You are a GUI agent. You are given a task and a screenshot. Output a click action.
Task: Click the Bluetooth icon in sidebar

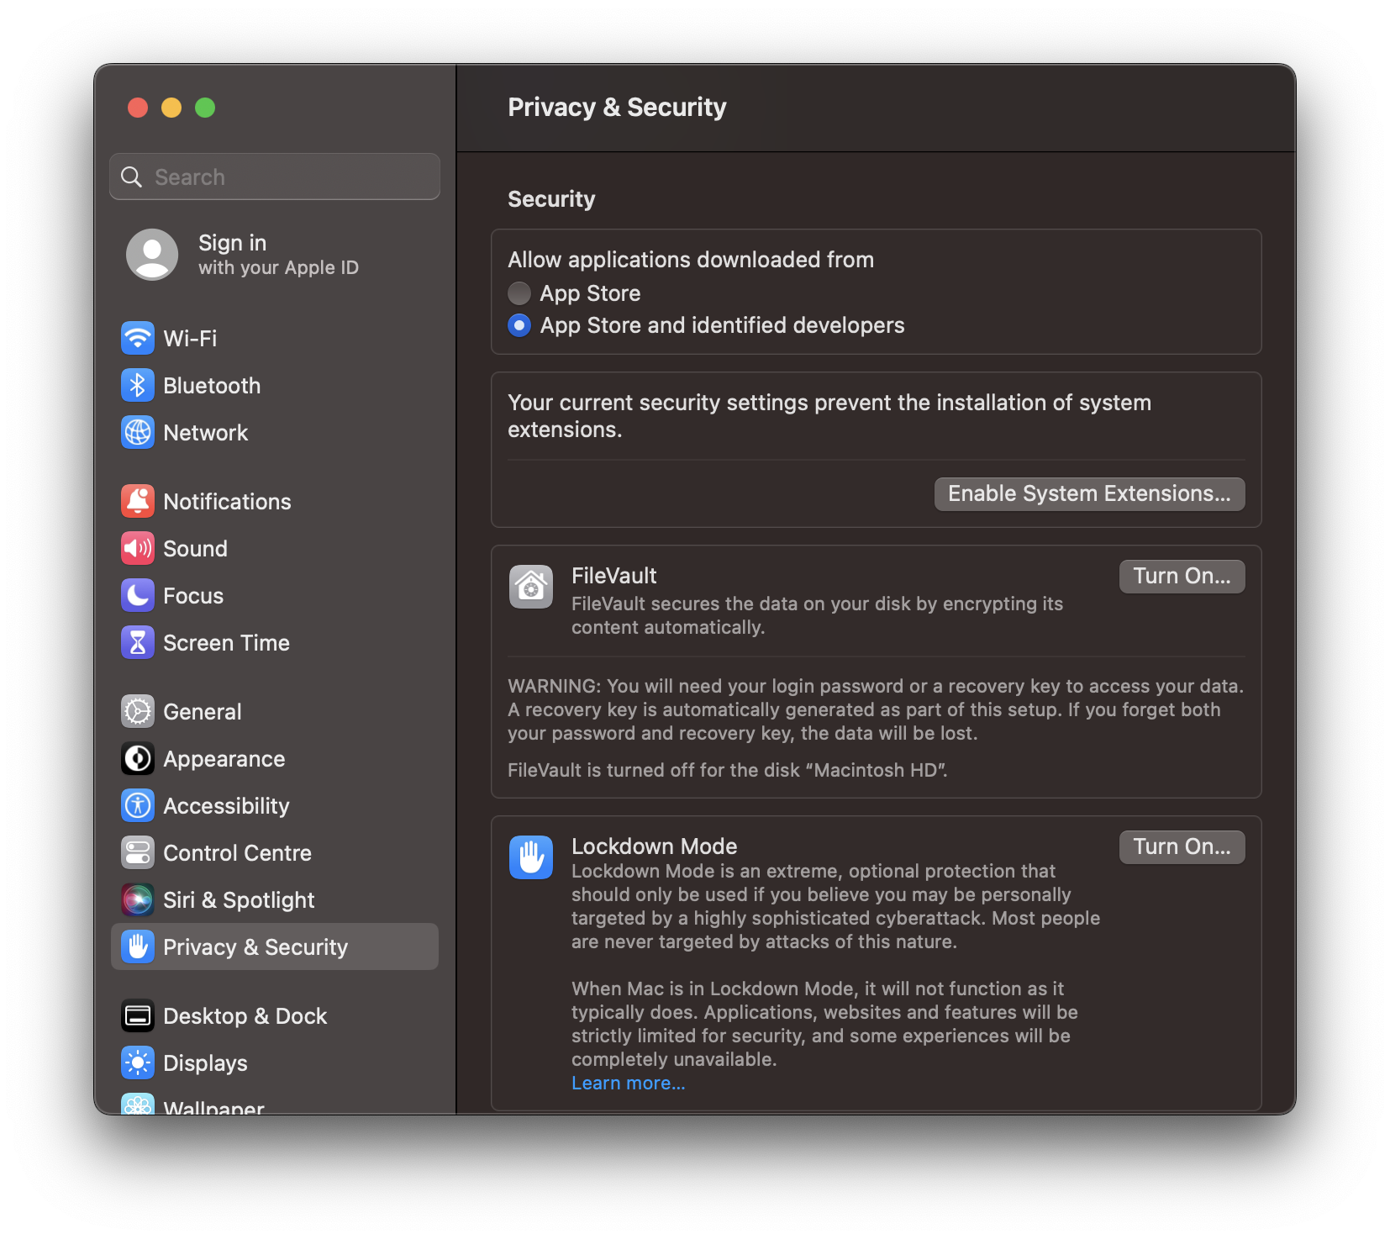tap(138, 386)
